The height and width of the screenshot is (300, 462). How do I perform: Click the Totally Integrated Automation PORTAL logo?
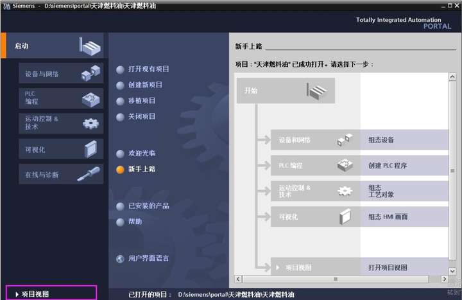click(x=404, y=23)
